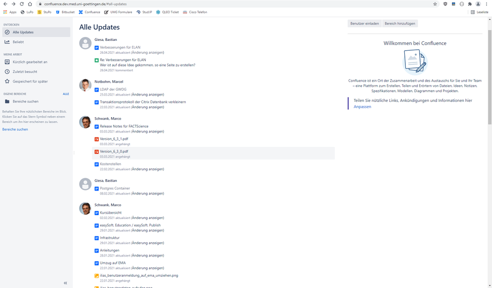Screen dimensions: 492x288
Task: Click the Benutzer einladen button
Action: [364, 24]
